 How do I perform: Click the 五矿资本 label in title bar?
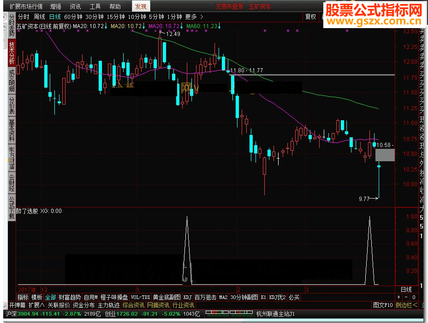point(260,6)
